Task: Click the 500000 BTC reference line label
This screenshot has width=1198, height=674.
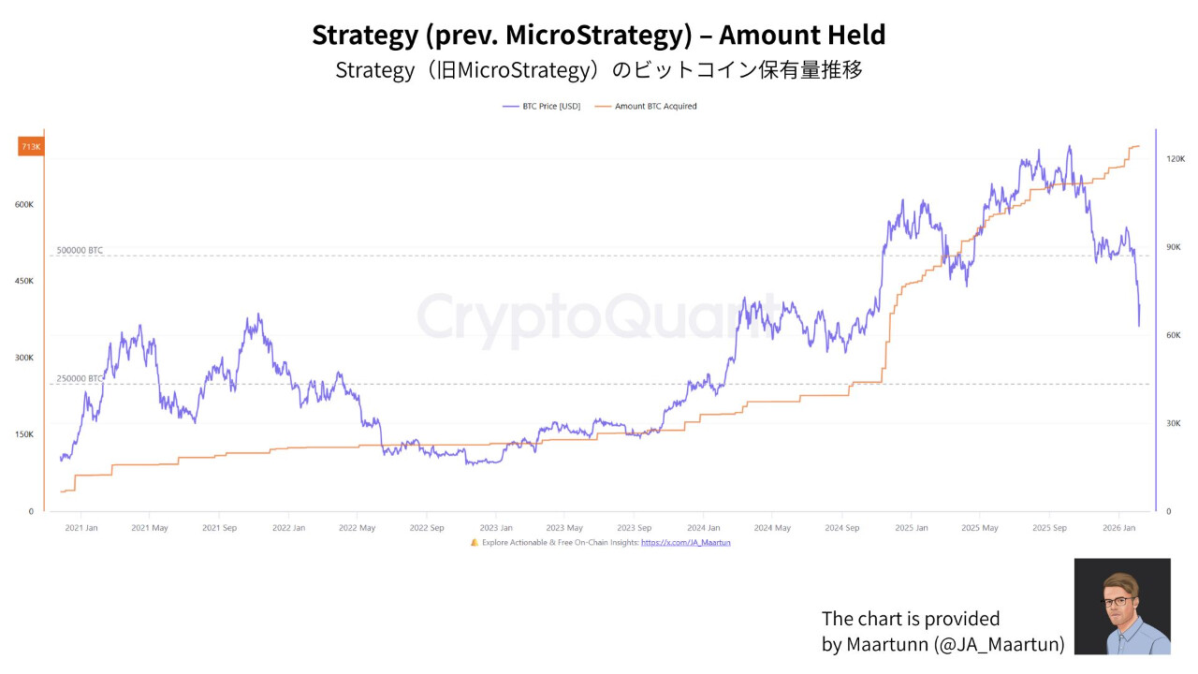Action: (x=80, y=251)
